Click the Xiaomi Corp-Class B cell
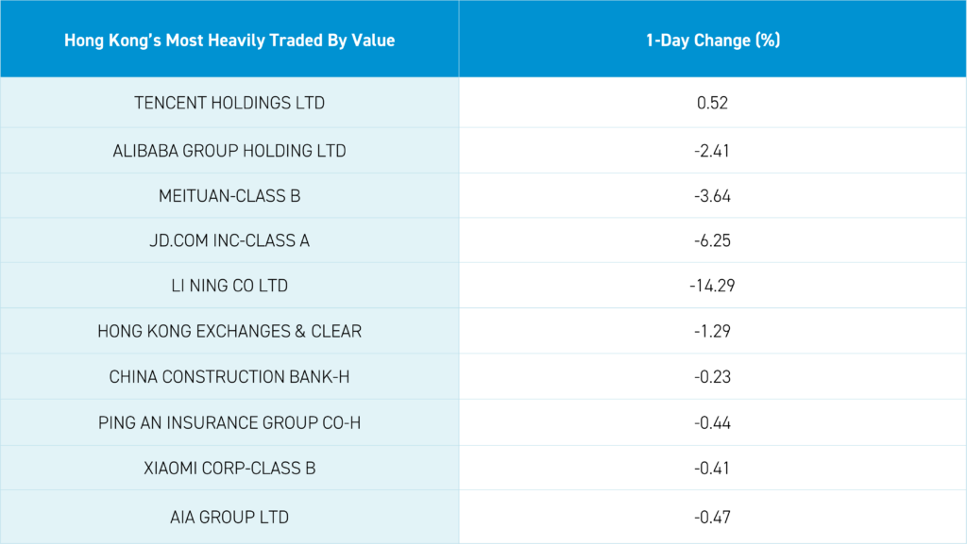 pyautogui.click(x=229, y=468)
